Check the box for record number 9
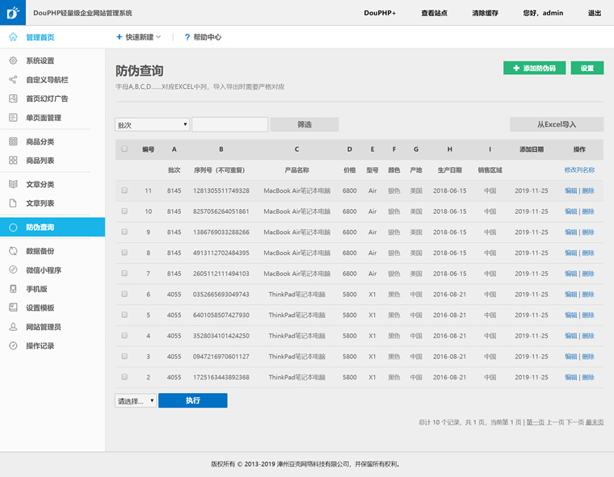This screenshot has width=614, height=477. pyautogui.click(x=124, y=232)
